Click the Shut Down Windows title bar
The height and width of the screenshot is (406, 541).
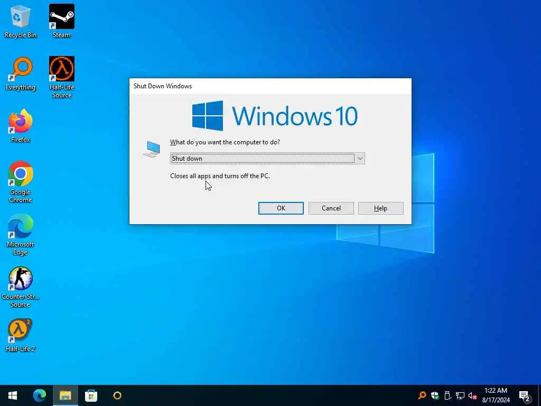(x=270, y=86)
